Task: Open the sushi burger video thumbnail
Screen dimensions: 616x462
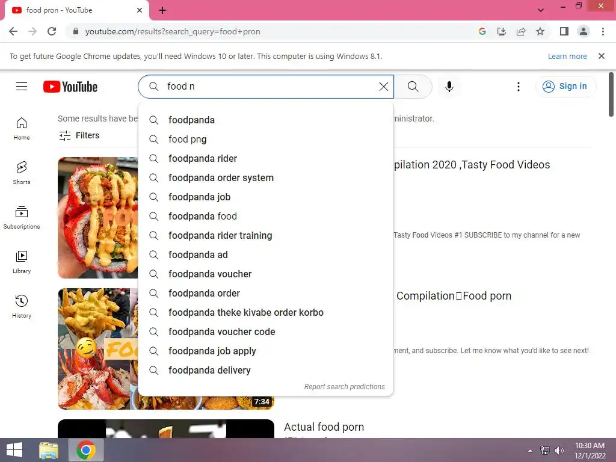Action: pos(98,218)
